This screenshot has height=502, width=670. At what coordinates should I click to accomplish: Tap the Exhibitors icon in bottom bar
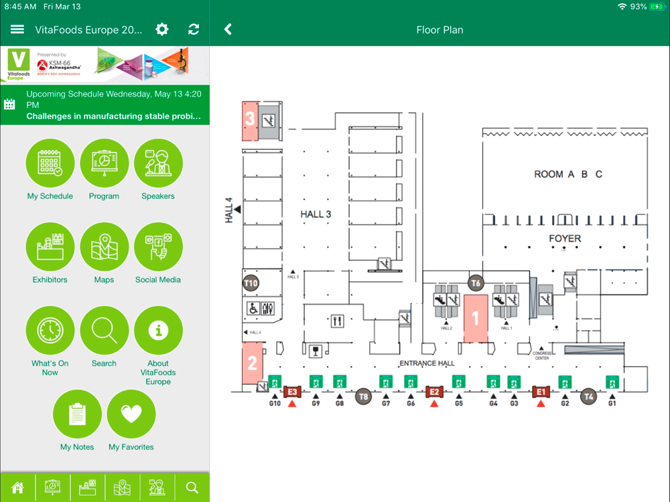coord(88,487)
